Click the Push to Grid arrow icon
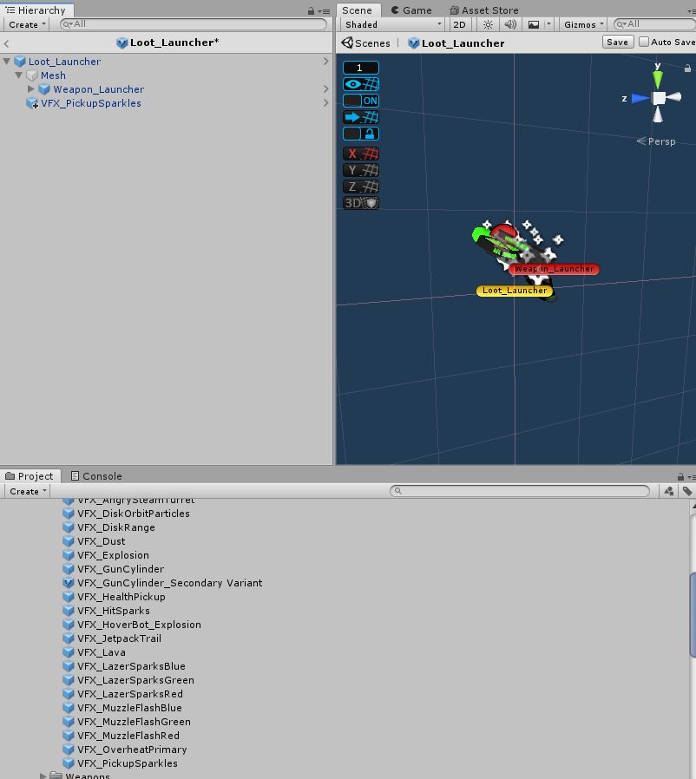 click(x=354, y=117)
